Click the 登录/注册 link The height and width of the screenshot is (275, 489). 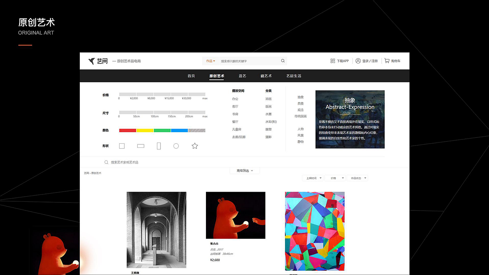coord(370,61)
